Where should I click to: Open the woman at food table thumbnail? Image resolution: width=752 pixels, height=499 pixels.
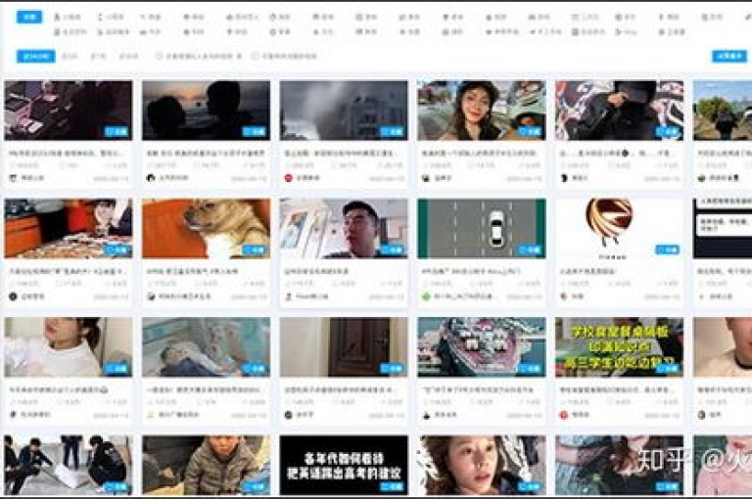tap(69, 229)
